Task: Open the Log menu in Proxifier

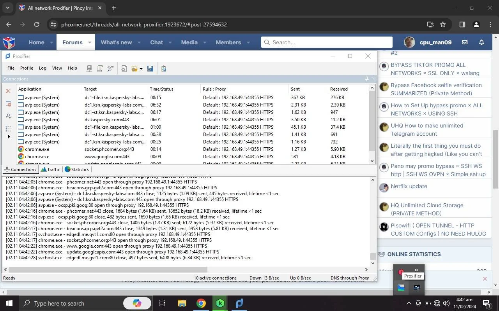Action: pos(42,68)
